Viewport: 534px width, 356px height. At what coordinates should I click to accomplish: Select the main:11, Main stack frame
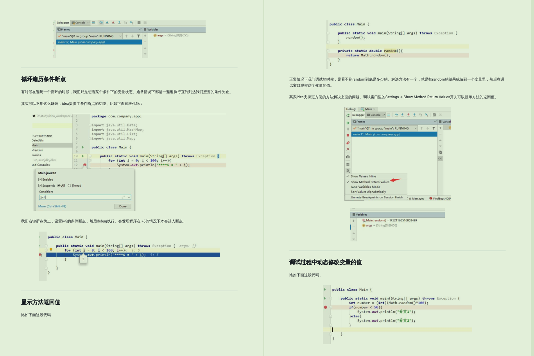click(x=394, y=134)
